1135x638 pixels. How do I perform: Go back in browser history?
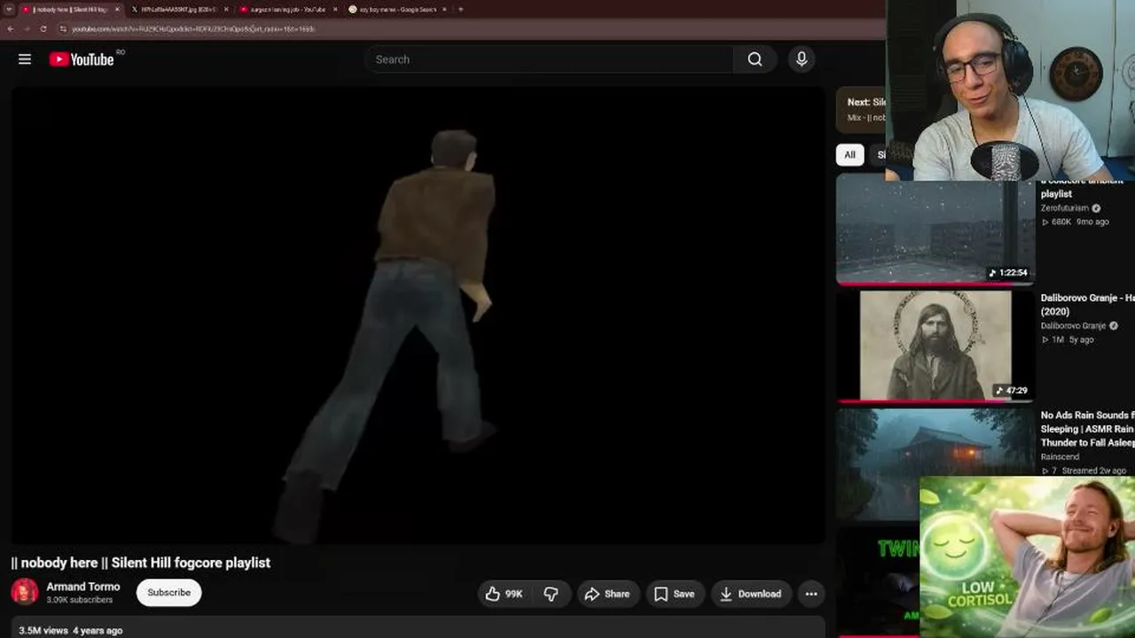point(10,28)
